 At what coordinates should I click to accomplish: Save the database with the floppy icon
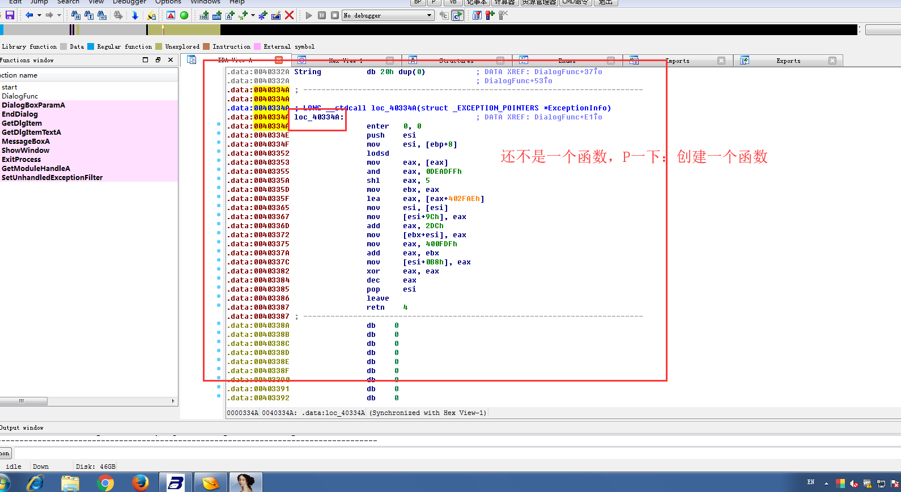[x=10, y=15]
